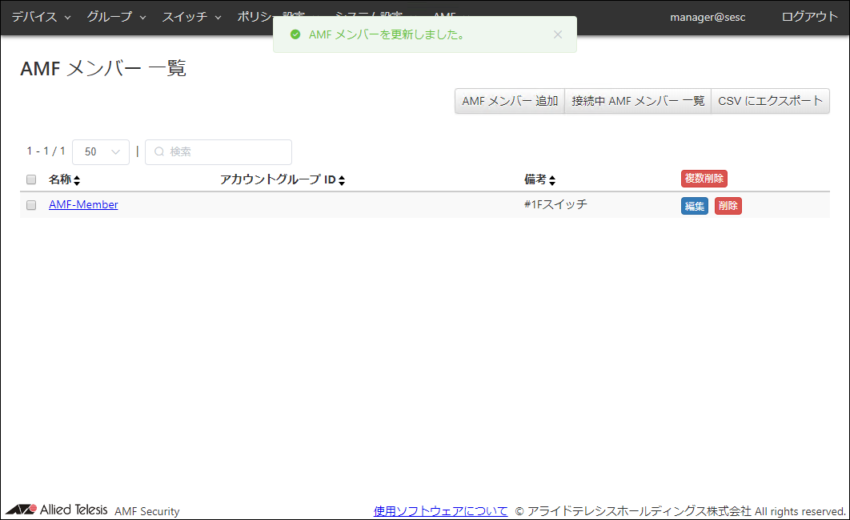Open the スイッチ menu
850x520 pixels.
coord(191,17)
